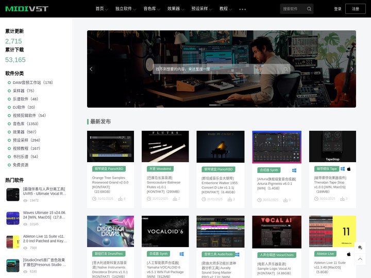This screenshot has width=371, height=278.
Task: Click clock icon on Embertone Walker card
Action: tap(204, 199)
